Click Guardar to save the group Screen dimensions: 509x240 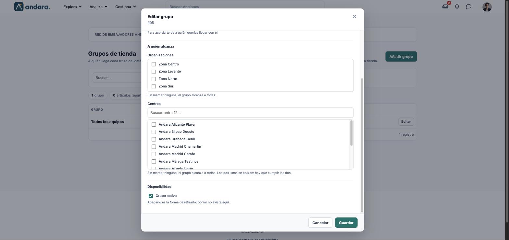coord(346,223)
